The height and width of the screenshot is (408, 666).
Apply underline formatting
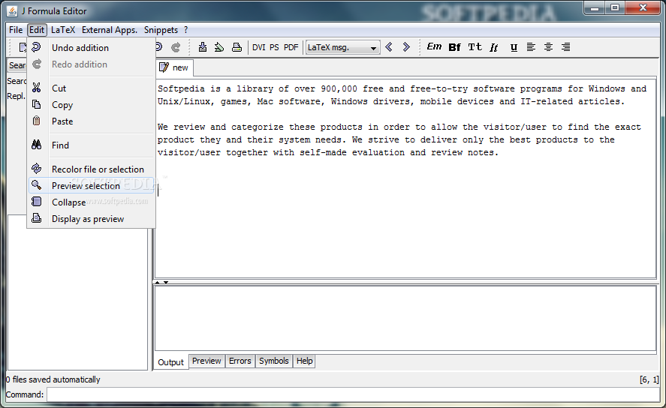(514, 47)
